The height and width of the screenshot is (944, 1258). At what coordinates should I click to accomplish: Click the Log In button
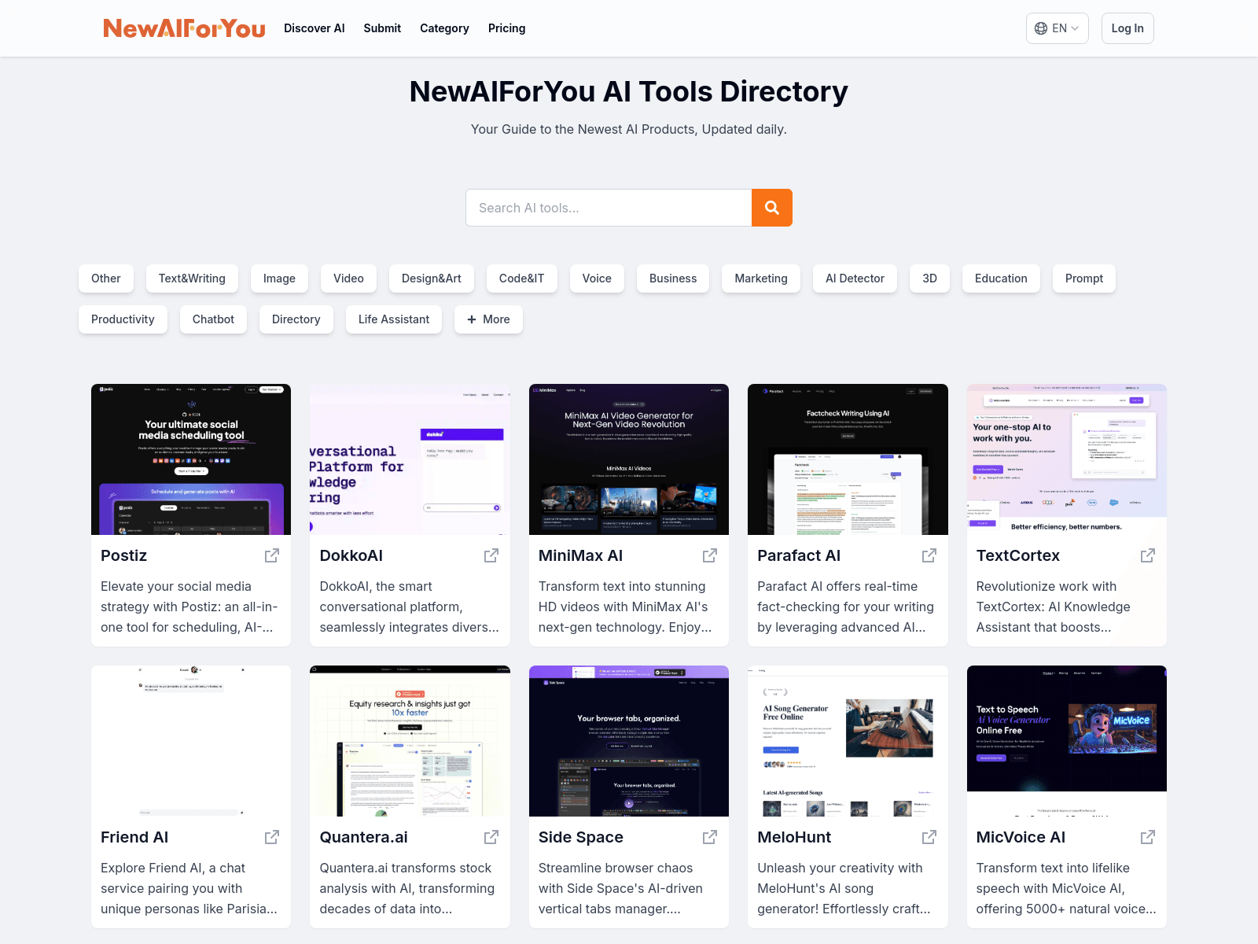[x=1127, y=28]
